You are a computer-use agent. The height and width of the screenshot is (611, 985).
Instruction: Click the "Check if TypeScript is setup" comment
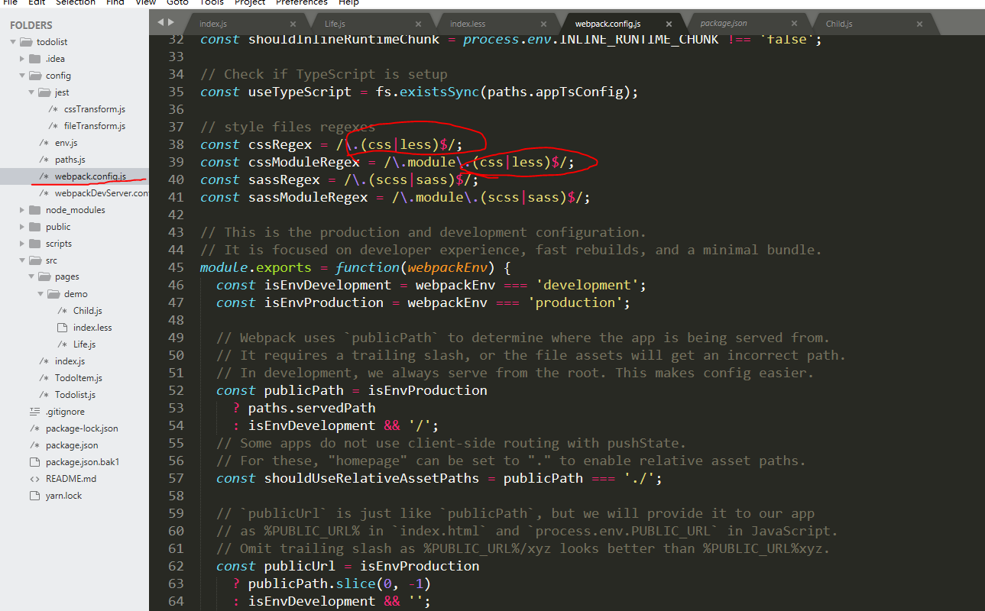point(324,74)
